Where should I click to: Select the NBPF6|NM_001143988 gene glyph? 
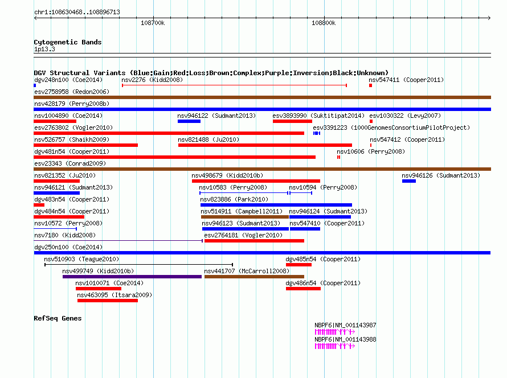click(335, 346)
